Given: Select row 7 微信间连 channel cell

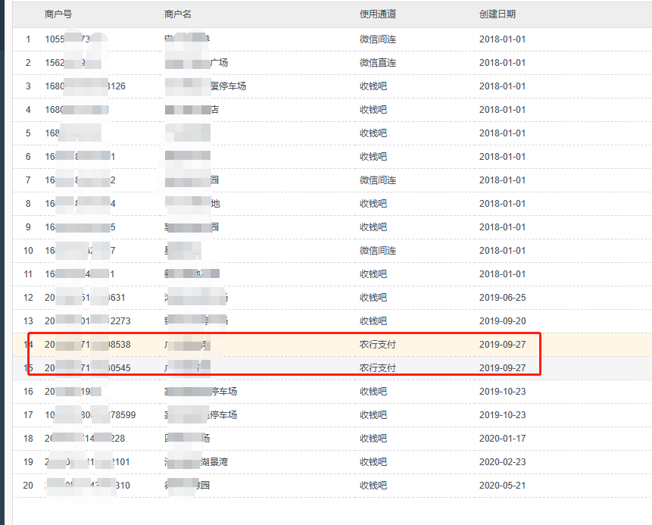Looking at the screenshot, I should click(x=378, y=180).
